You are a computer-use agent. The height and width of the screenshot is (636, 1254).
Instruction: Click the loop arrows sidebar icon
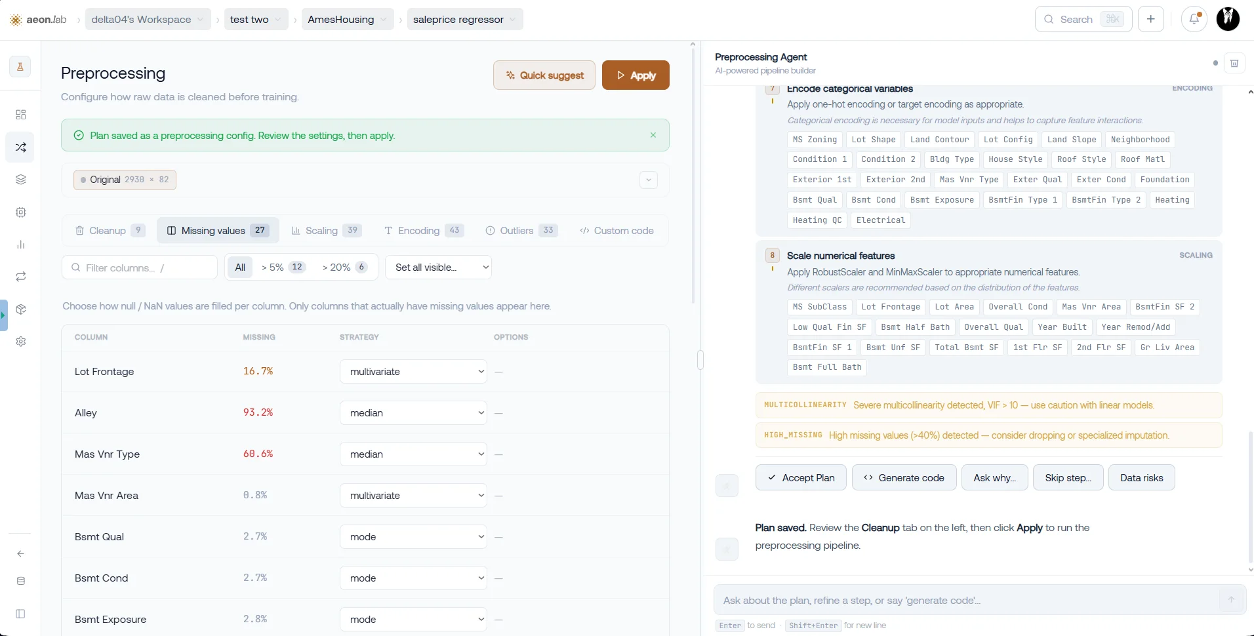pos(20,277)
